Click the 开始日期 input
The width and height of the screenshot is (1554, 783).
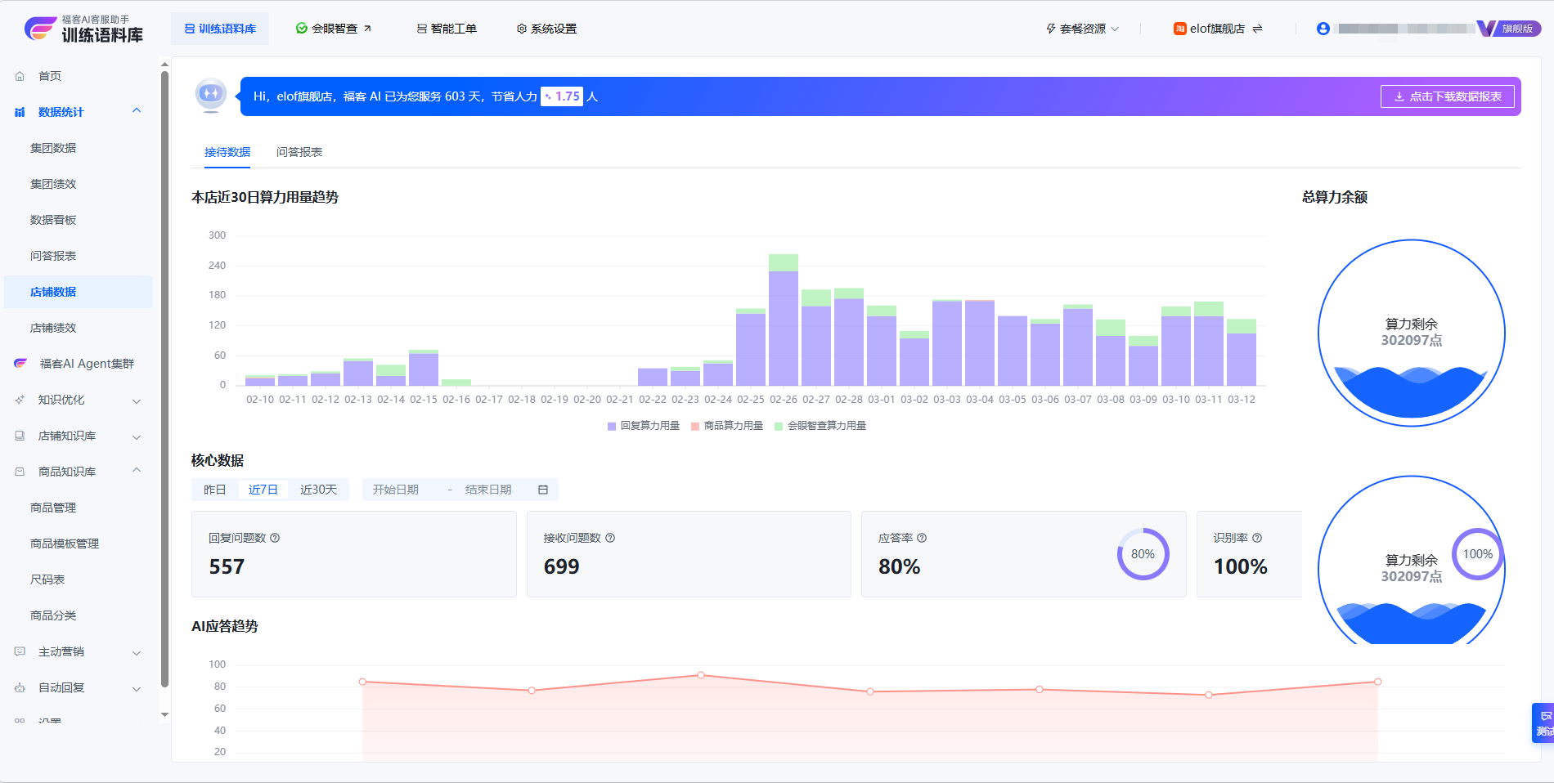[x=396, y=490]
